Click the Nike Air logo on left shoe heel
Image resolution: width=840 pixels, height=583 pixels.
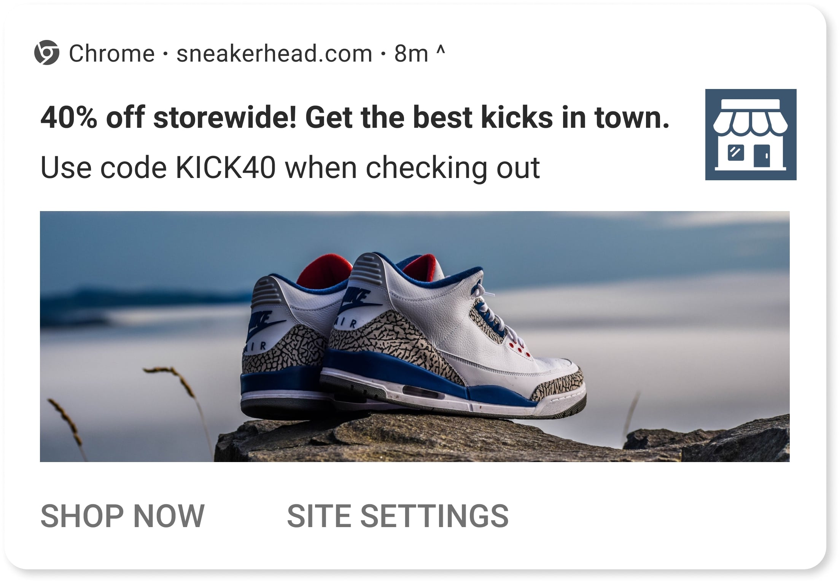pyautogui.click(x=264, y=328)
